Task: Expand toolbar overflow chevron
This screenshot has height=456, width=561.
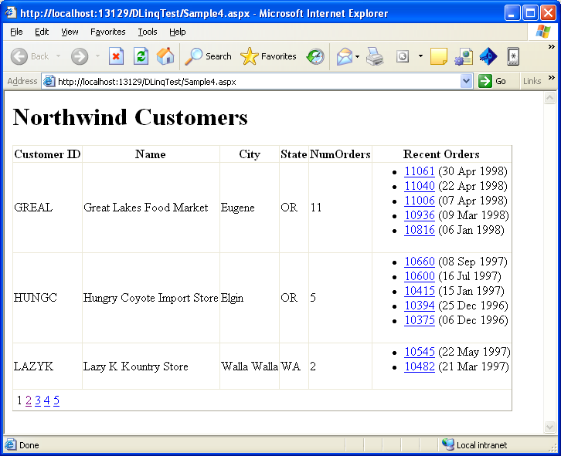Action: 551,47
